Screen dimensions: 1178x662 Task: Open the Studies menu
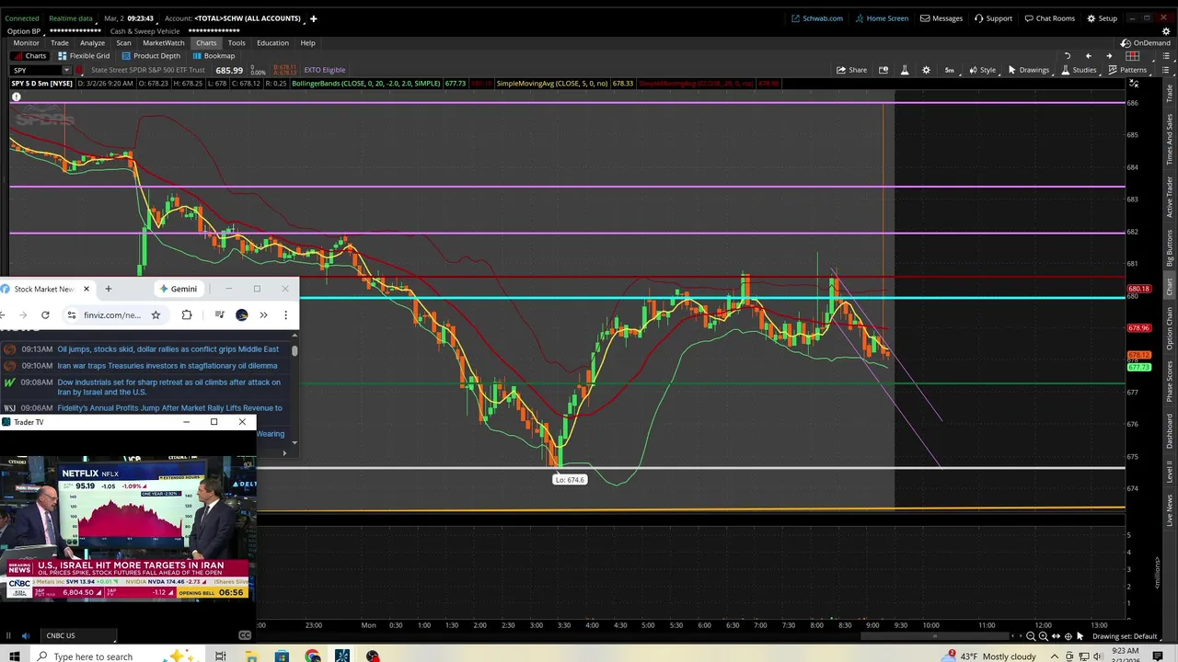(1079, 70)
